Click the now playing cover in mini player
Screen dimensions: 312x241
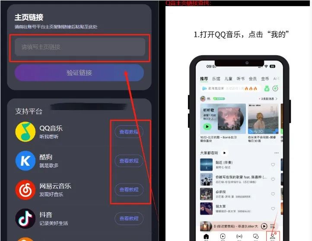(x=206, y=226)
